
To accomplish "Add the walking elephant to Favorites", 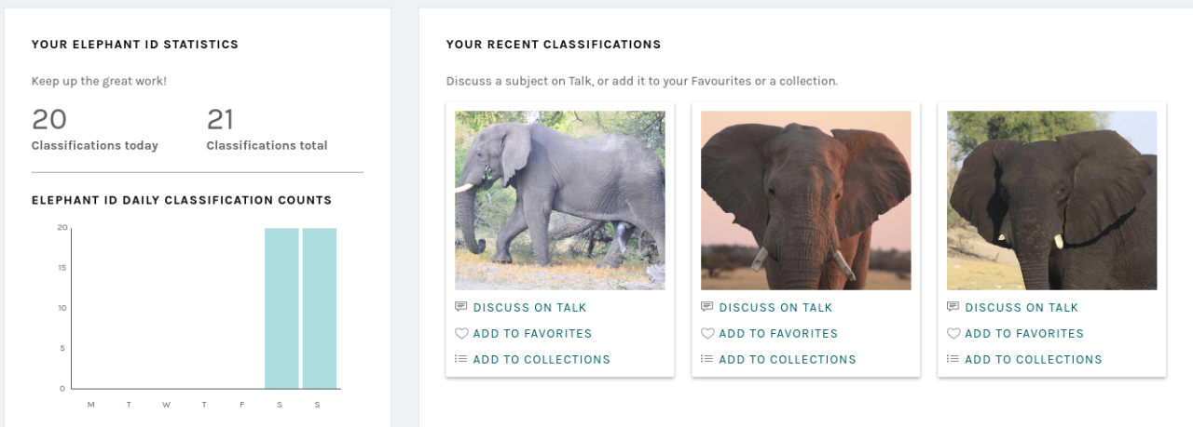I will [532, 333].
